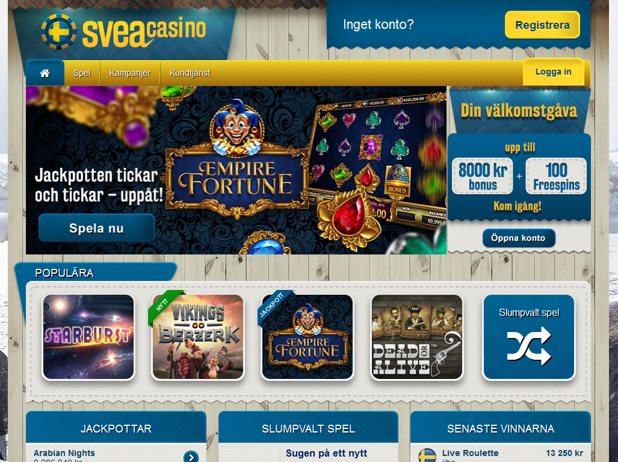618x462 pixels.
Task: Click the home icon in navigation bar
Action: pos(45,73)
